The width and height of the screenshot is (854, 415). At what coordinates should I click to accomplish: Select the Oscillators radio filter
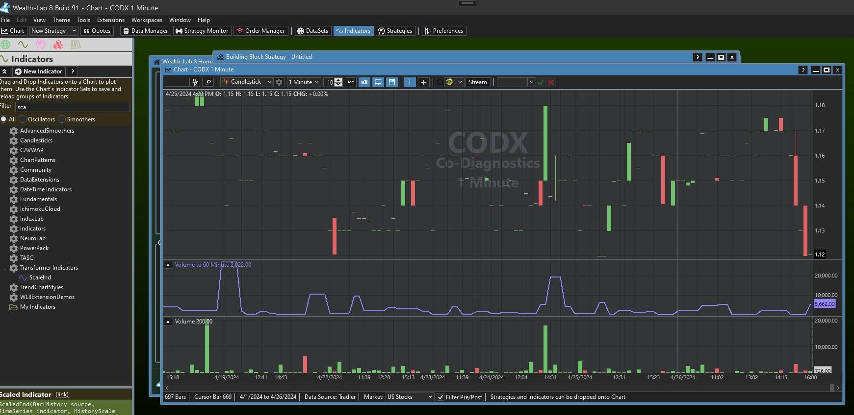point(23,119)
